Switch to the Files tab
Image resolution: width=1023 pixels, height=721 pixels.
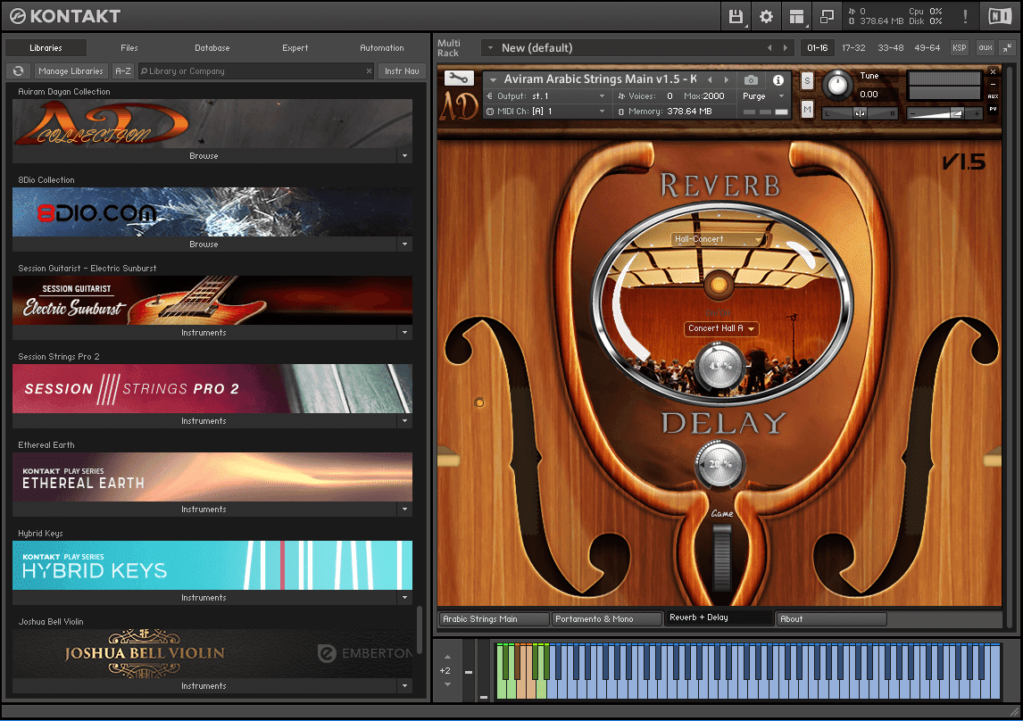(129, 47)
